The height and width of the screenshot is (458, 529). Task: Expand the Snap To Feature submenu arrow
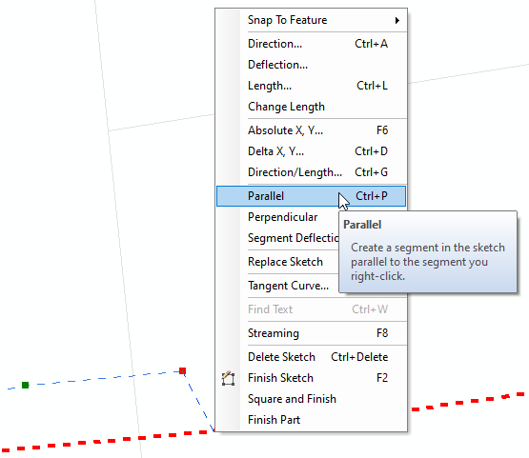(397, 20)
